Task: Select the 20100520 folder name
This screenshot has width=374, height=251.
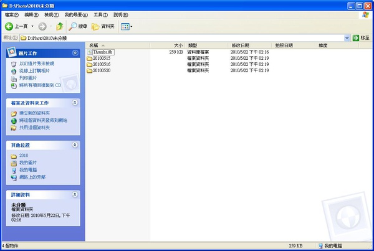Action: coord(102,70)
